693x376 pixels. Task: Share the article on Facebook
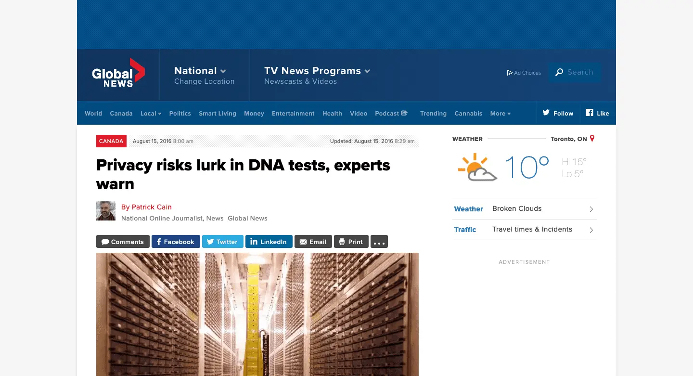point(176,242)
